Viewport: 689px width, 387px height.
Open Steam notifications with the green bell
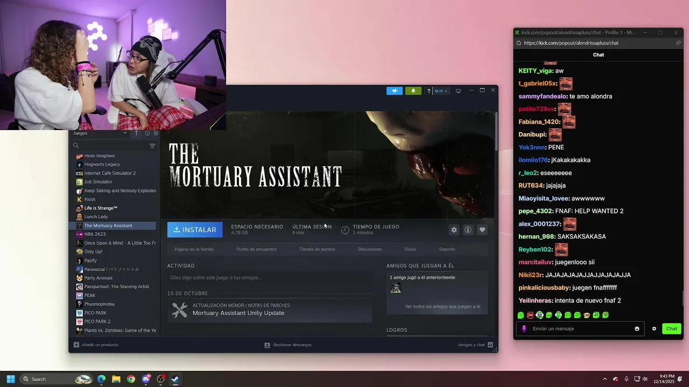(x=413, y=91)
